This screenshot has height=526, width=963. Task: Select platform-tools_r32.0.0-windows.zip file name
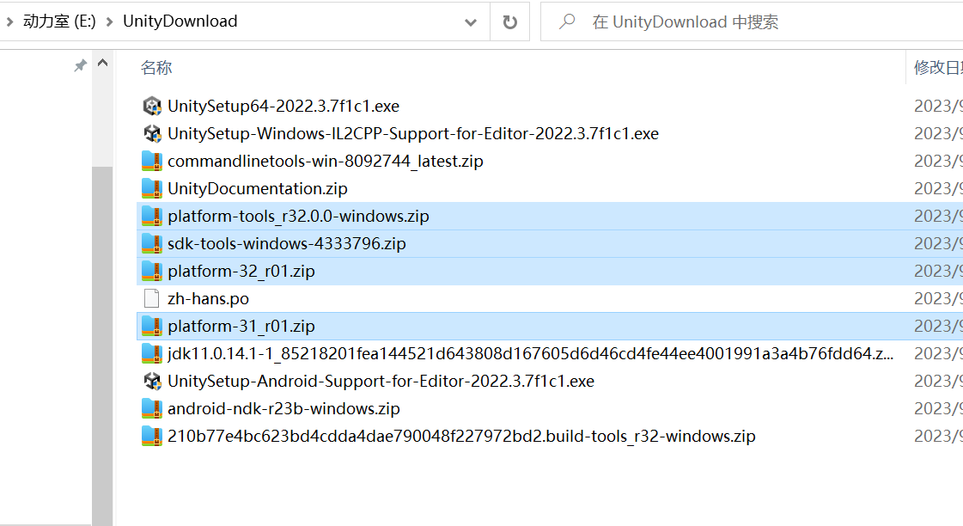pyautogui.click(x=298, y=217)
